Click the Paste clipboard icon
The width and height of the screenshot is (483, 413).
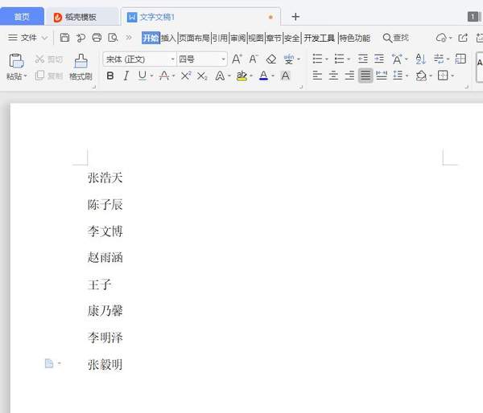(16, 60)
